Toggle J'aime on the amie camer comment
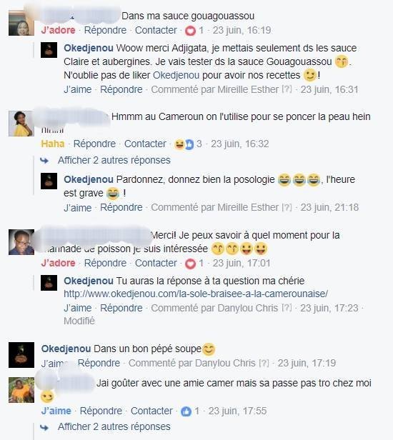This screenshot has height=440, width=393. coord(56,411)
